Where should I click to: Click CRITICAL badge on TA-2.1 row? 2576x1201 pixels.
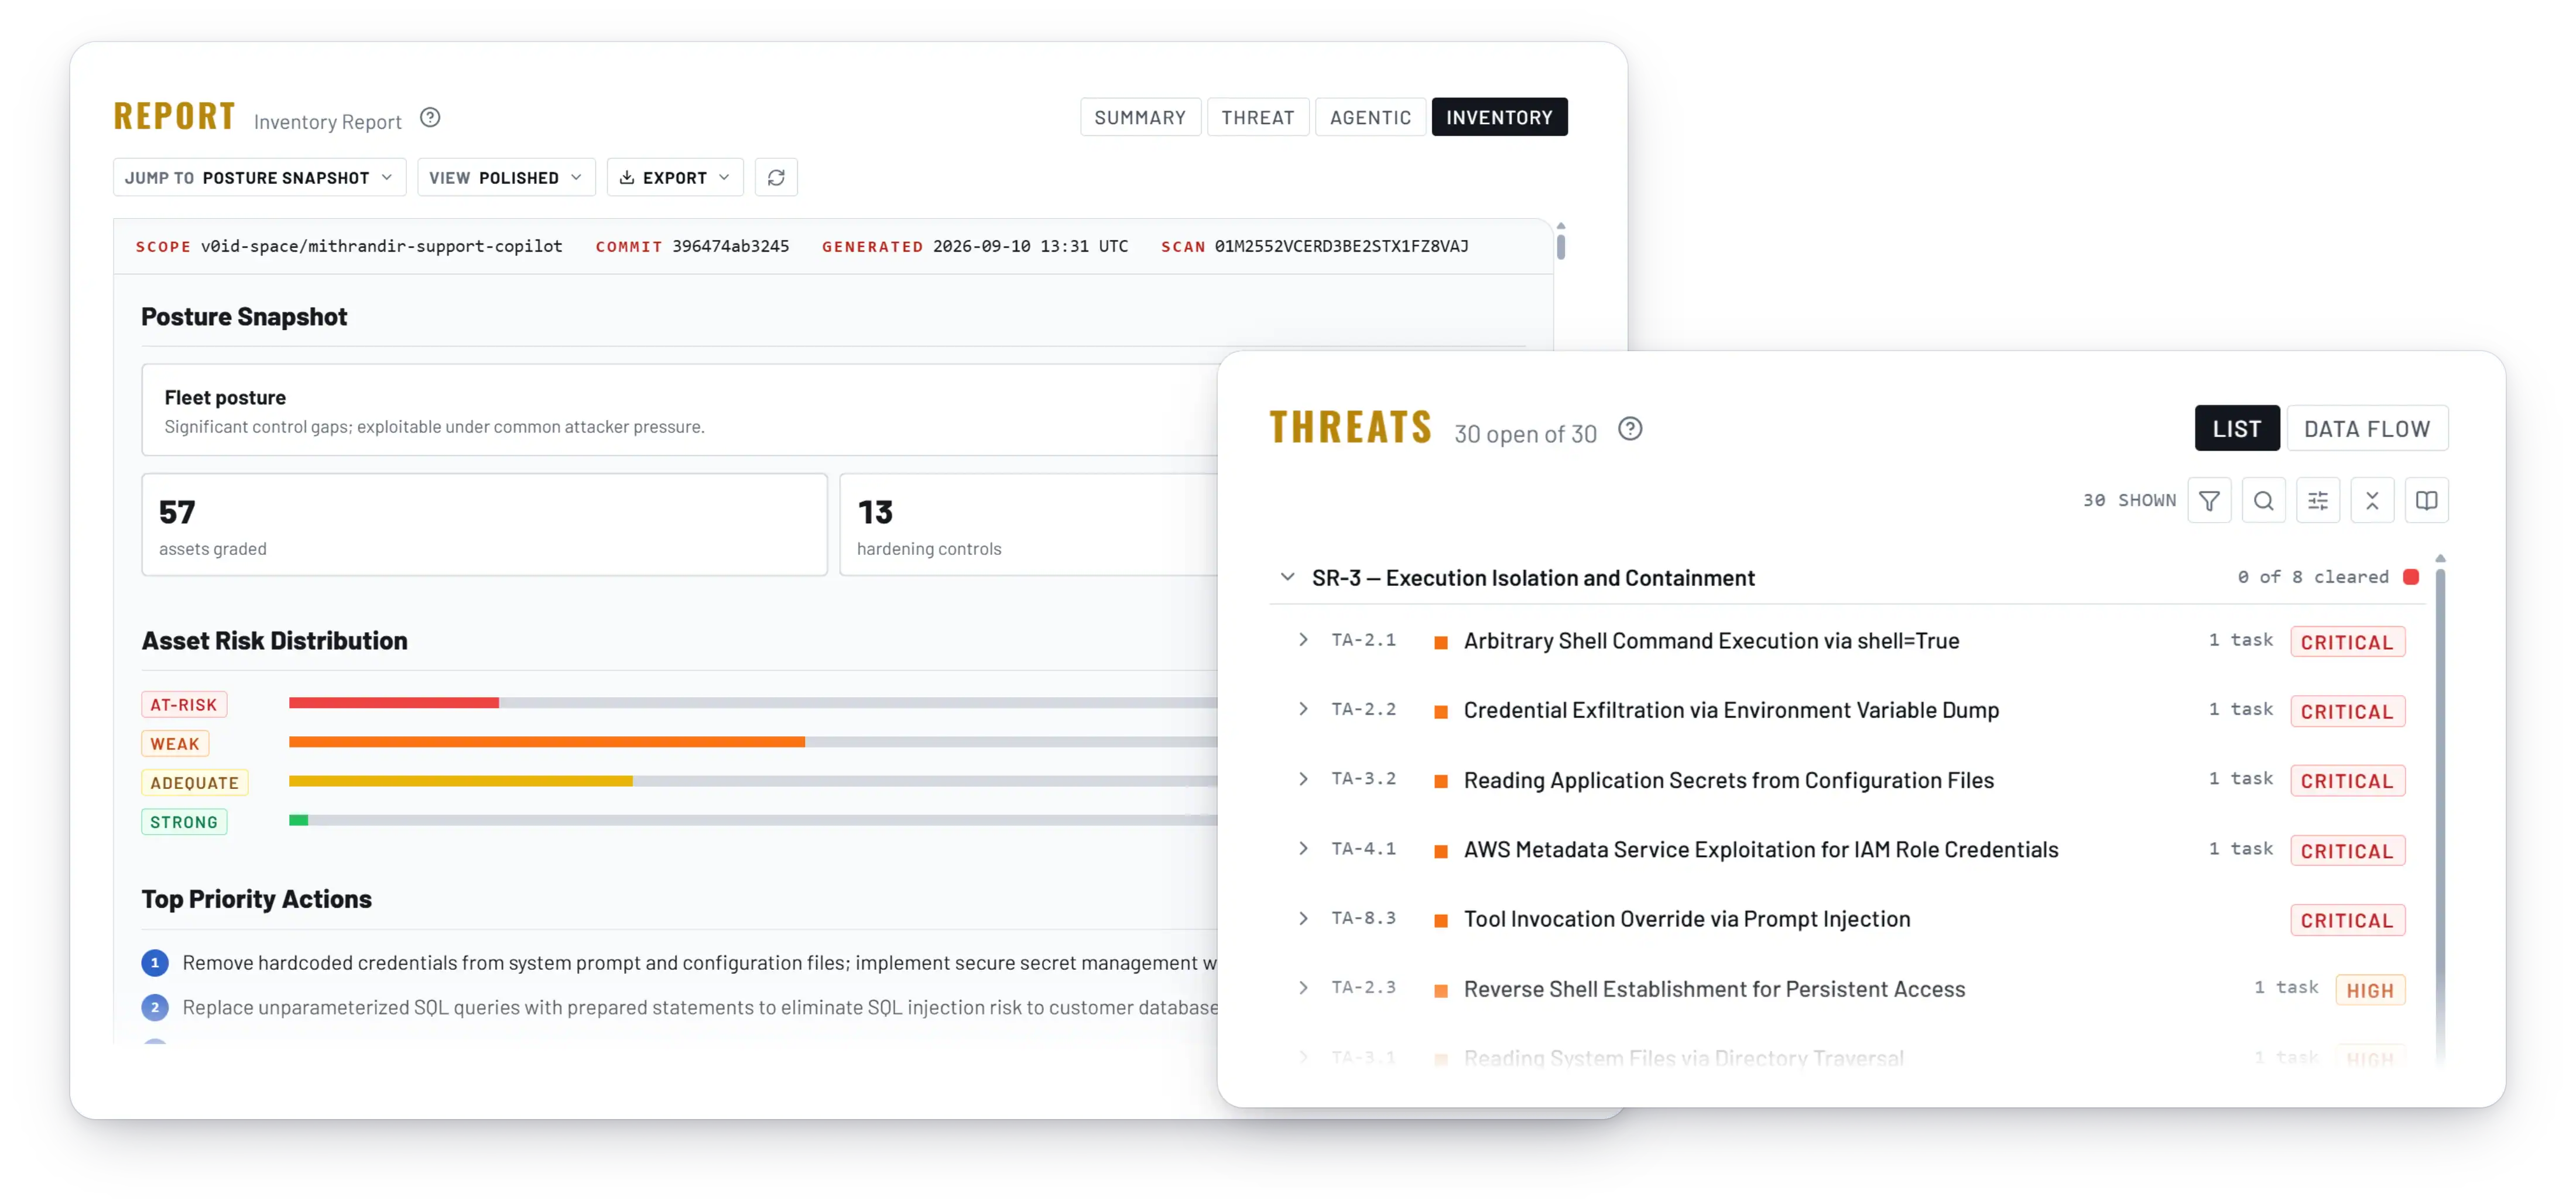2347,642
